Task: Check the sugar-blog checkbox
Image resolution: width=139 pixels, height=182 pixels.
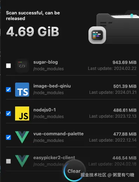Action: [8, 66]
